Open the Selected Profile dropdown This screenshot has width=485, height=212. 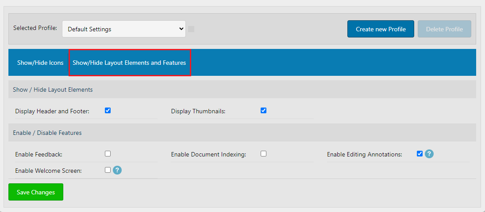coord(124,29)
